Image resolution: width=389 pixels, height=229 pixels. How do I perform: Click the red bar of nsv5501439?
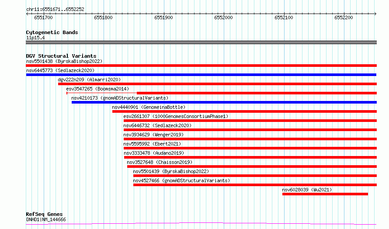pos(255,176)
